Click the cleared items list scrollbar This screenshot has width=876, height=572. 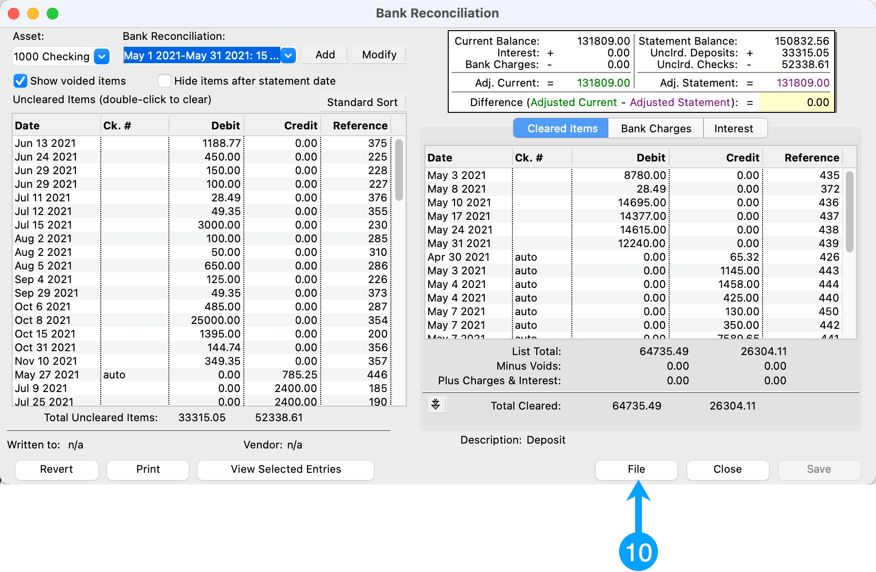850,212
